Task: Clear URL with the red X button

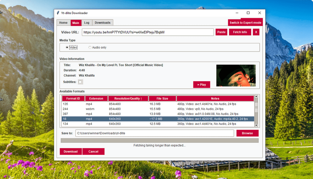Action: point(256,32)
